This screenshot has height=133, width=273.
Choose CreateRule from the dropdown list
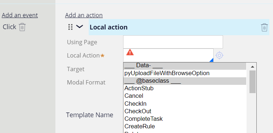click(185, 127)
